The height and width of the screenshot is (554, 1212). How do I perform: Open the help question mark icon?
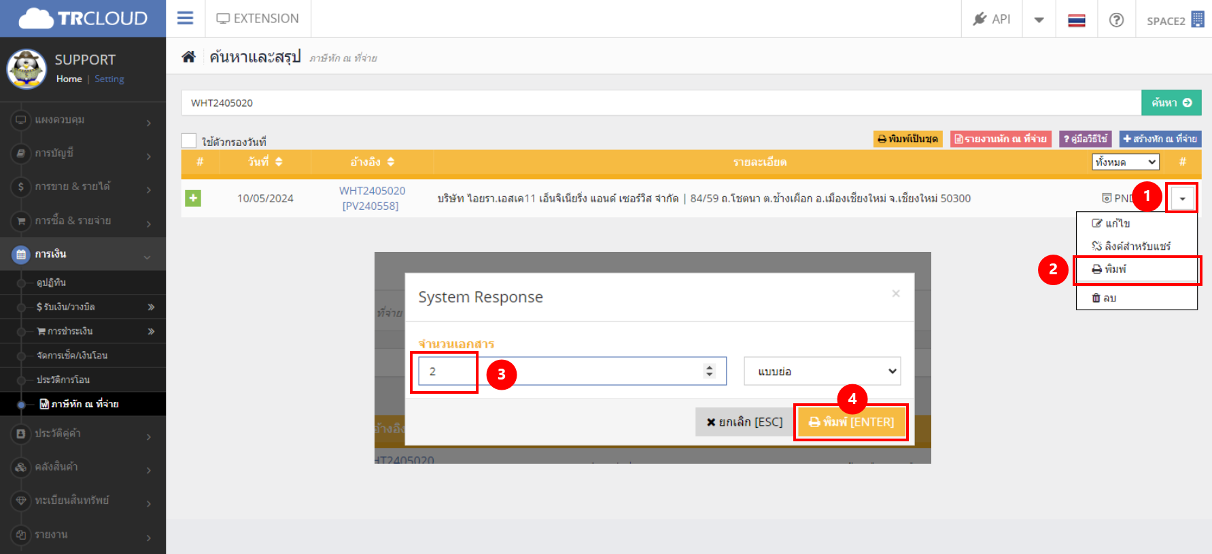click(x=1116, y=20)
